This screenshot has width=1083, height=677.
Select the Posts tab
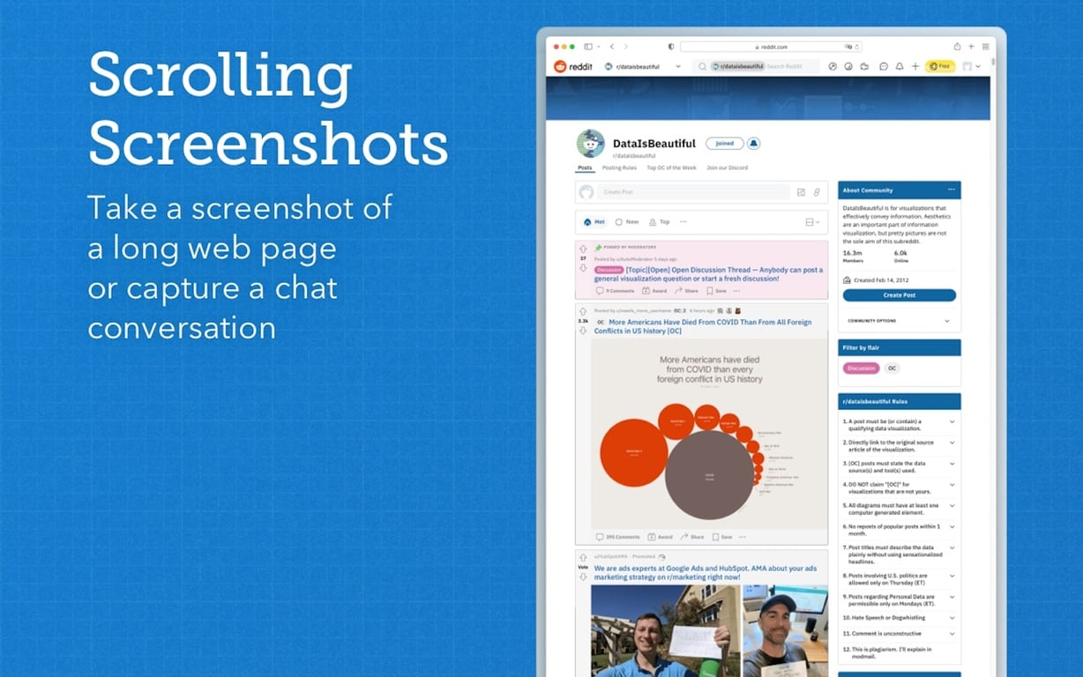(585, 167)
